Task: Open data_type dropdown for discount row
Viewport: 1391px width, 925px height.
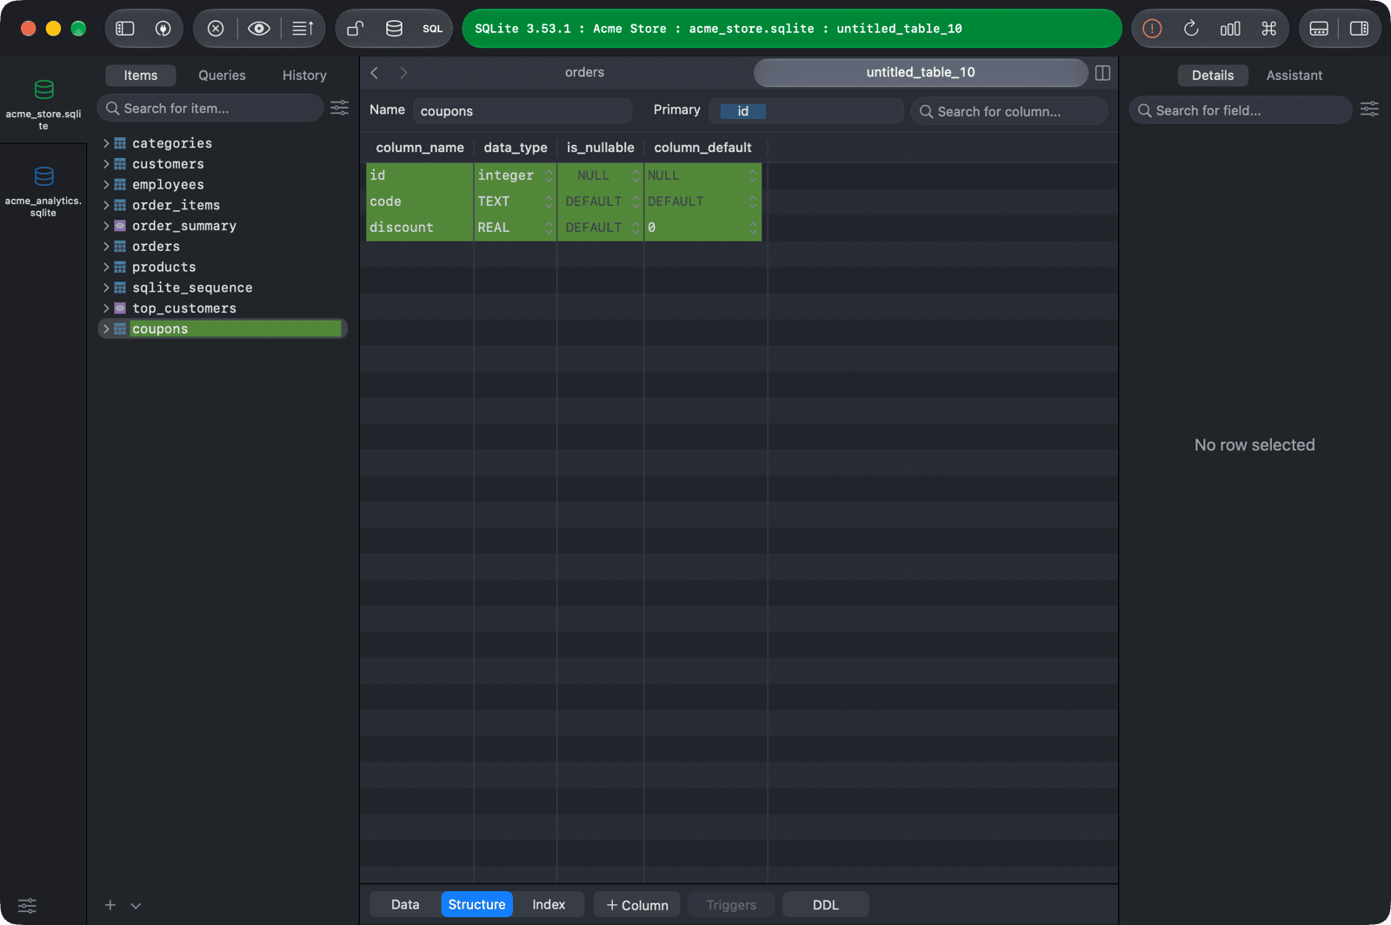Action: click(x=549, y=228)
